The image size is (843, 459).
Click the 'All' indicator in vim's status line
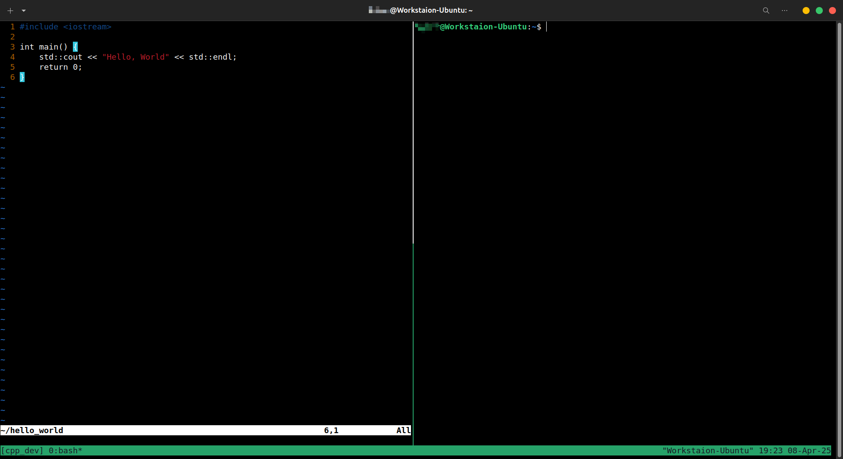click(x=403, y=430)
